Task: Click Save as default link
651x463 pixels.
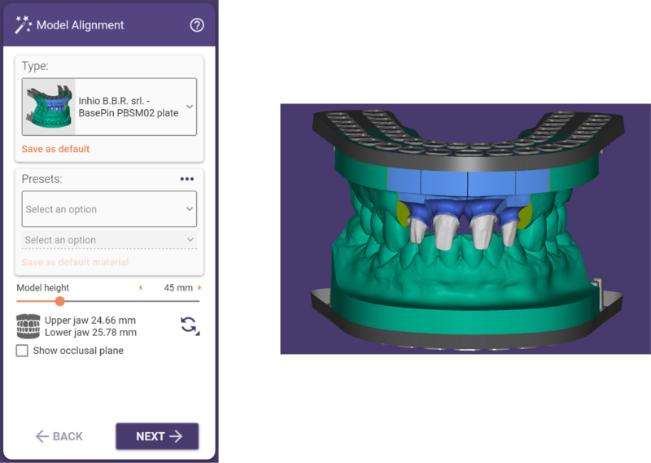Action: [55, 149]
